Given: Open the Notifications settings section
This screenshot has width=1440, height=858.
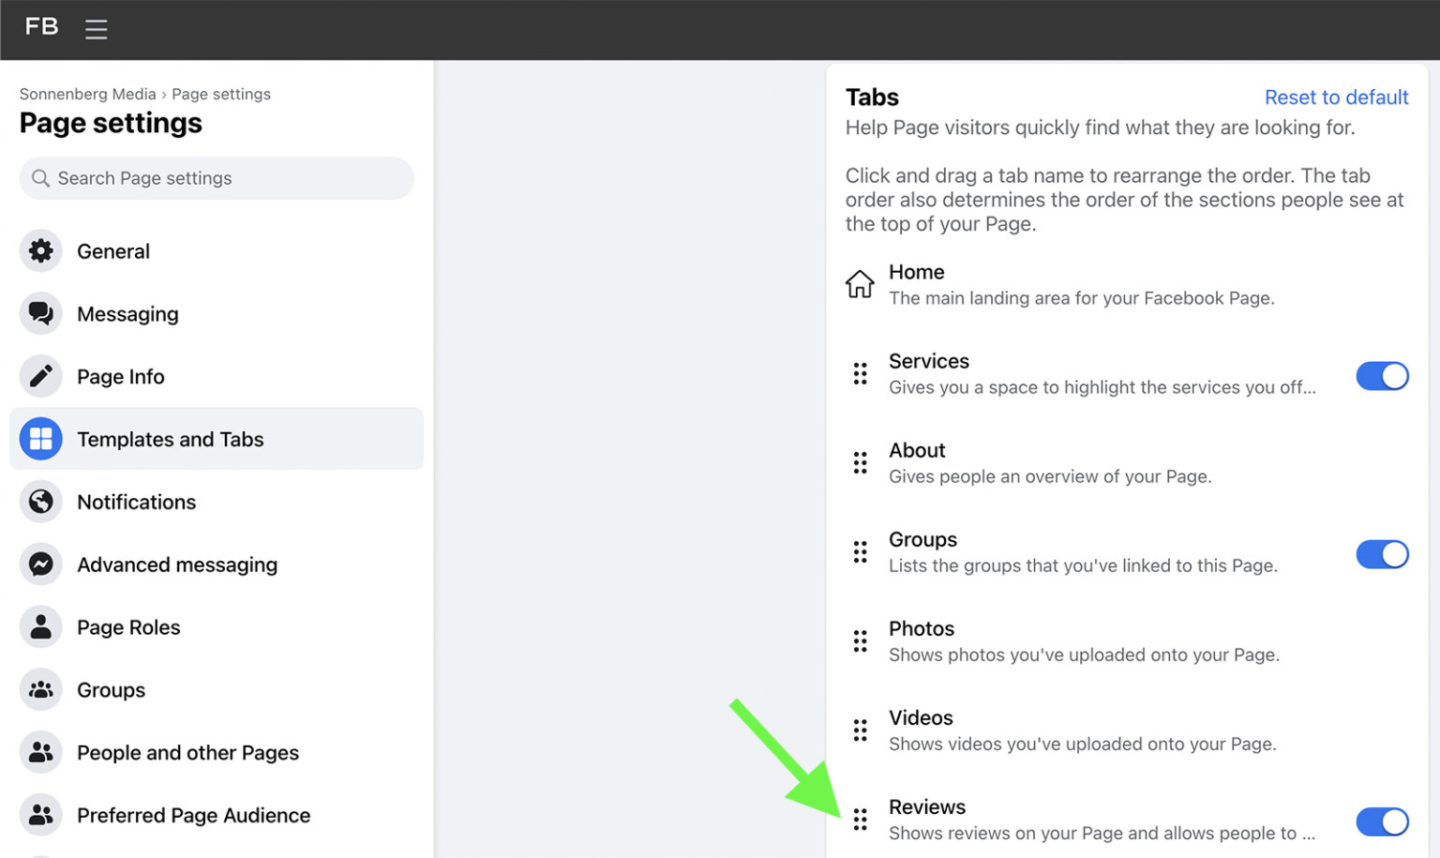Looking at the screenshot, I should pos(136,501).
